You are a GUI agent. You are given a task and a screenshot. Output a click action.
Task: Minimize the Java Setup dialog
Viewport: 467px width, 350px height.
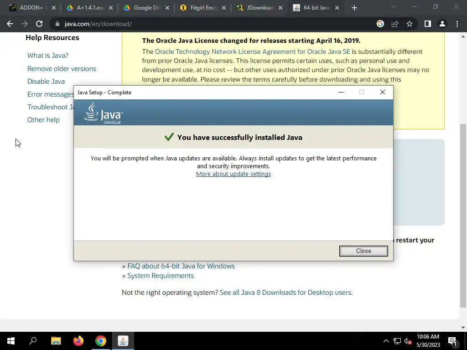[x=341, y=92]
